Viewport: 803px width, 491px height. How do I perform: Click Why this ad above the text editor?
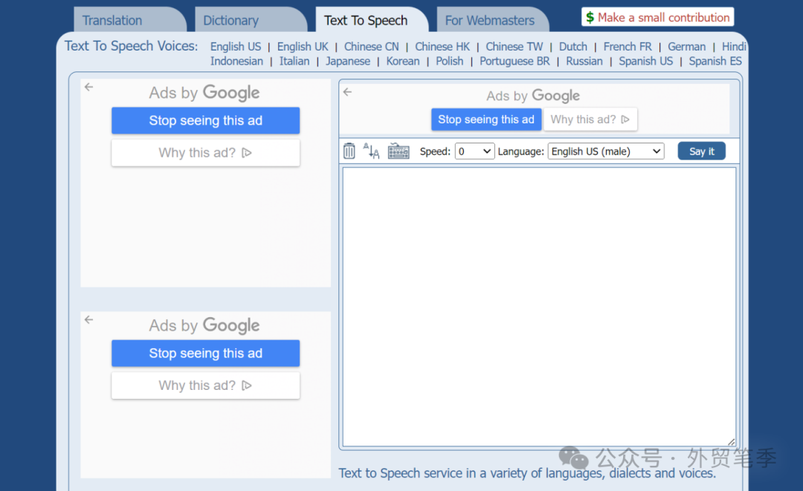[x=590, y=119]
